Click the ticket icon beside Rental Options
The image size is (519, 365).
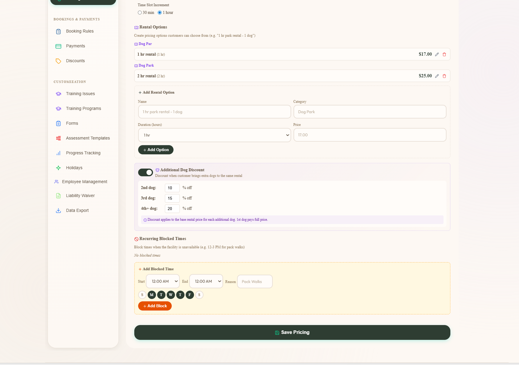coord(136,28)
